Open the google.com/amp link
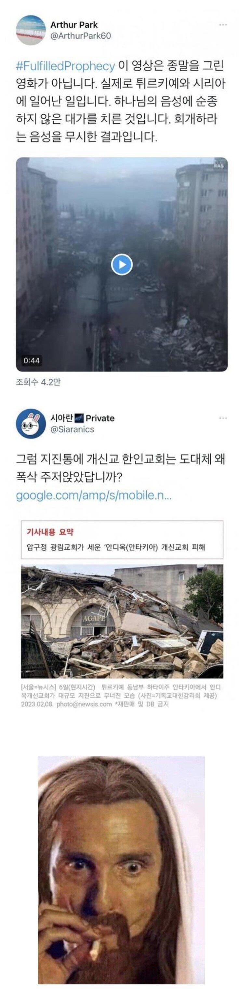Image resolution: width=249 pixels, height=1000 pixels. point(94,496)
